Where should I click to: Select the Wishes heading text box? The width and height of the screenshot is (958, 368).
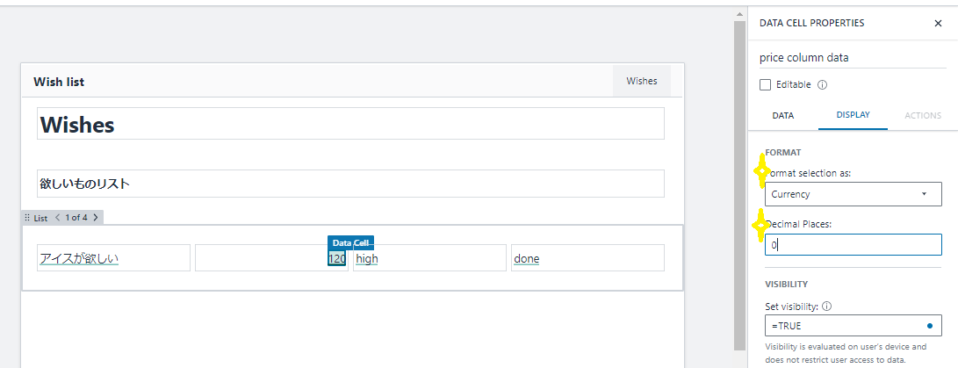pyautogui.click(x=350, y=124)
